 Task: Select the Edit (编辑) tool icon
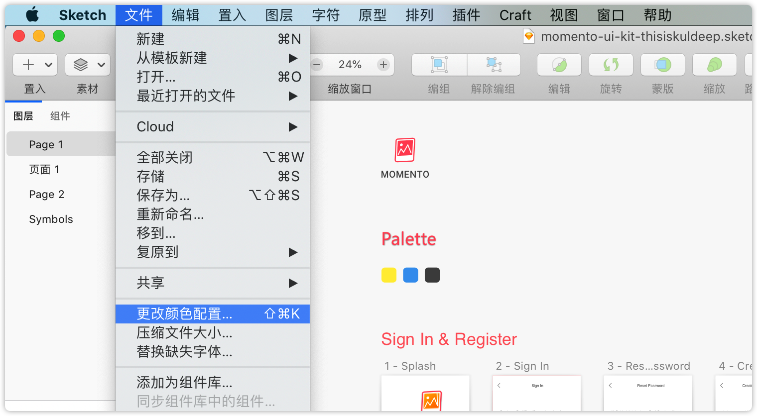coord(559,65)
